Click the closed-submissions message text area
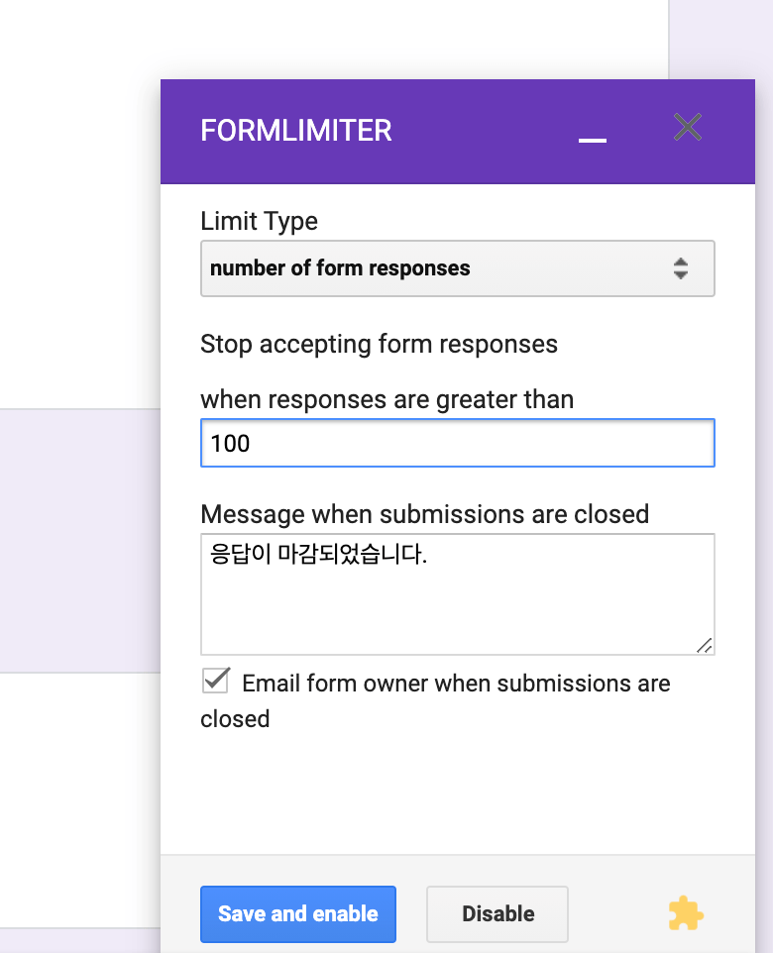Viewport: 773px width, 953px height. pyautogui.click(x=457, y=594)
